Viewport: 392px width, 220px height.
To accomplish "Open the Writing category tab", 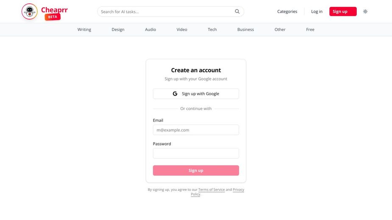I will (84, 30).
